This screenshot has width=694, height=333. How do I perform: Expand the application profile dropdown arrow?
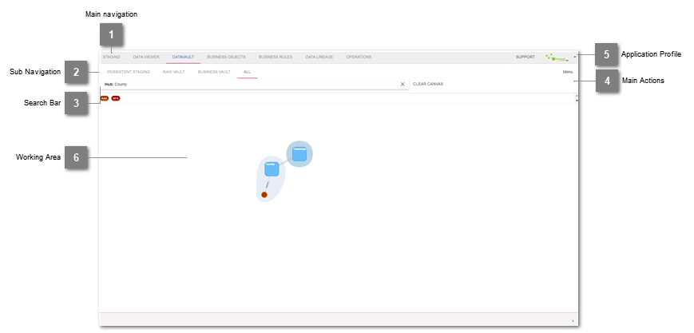tap(574, 57)
